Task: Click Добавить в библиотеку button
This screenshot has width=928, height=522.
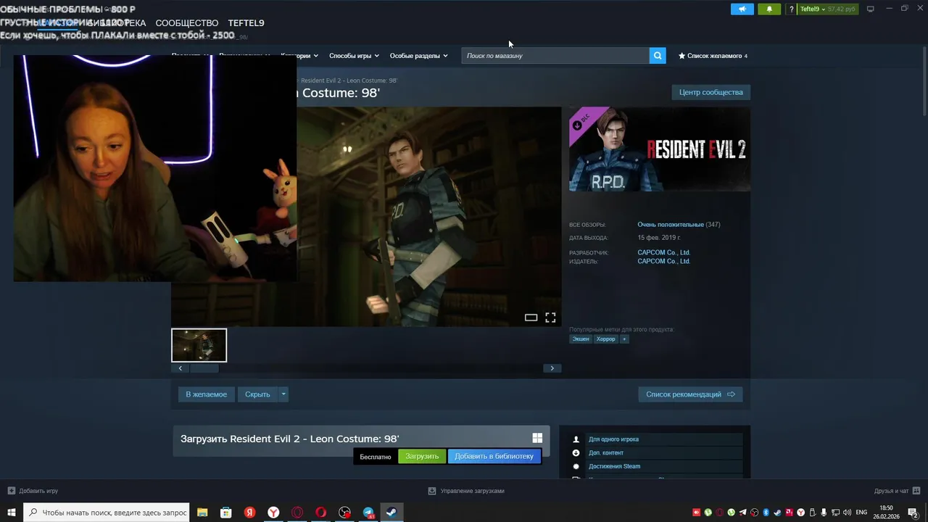Action: (x=494, y=456)
